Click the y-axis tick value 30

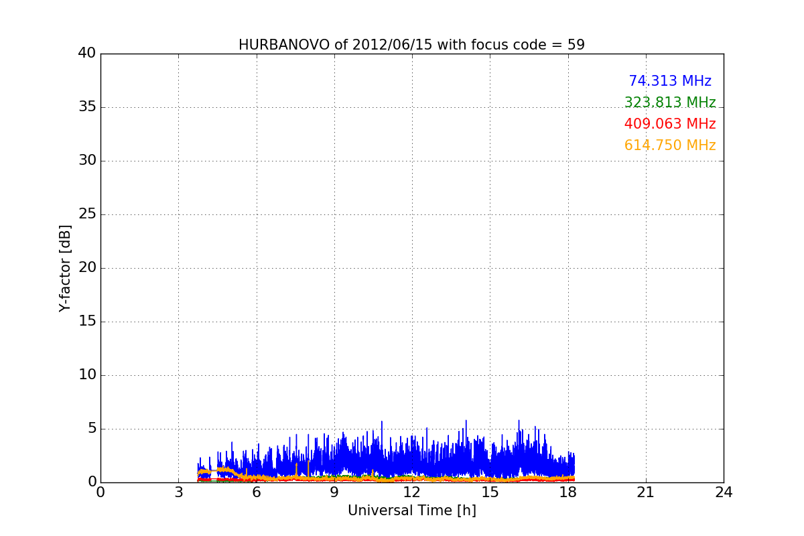(x=87, y=161)
